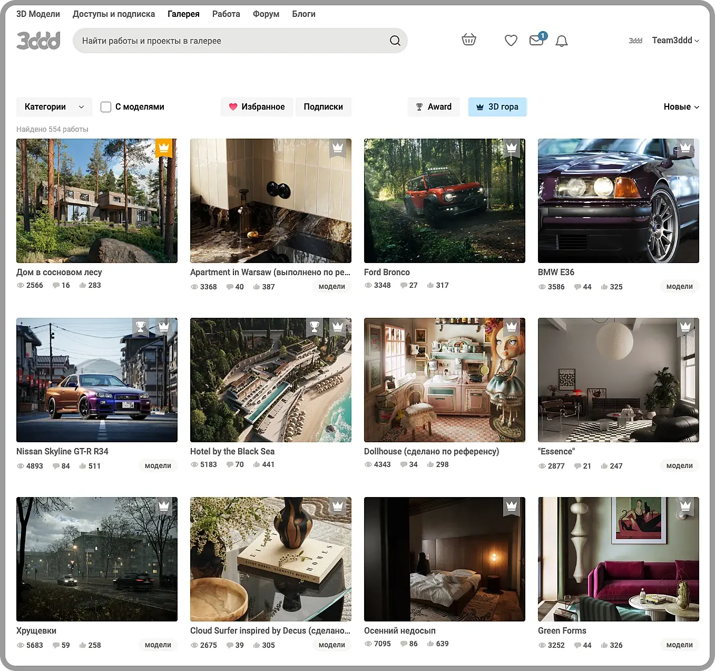Click the orange crown badge on Дом в сосновом лесу
The width and height of the screenshot is (715, 671).
pyautogui.click(x=164, y=148)
